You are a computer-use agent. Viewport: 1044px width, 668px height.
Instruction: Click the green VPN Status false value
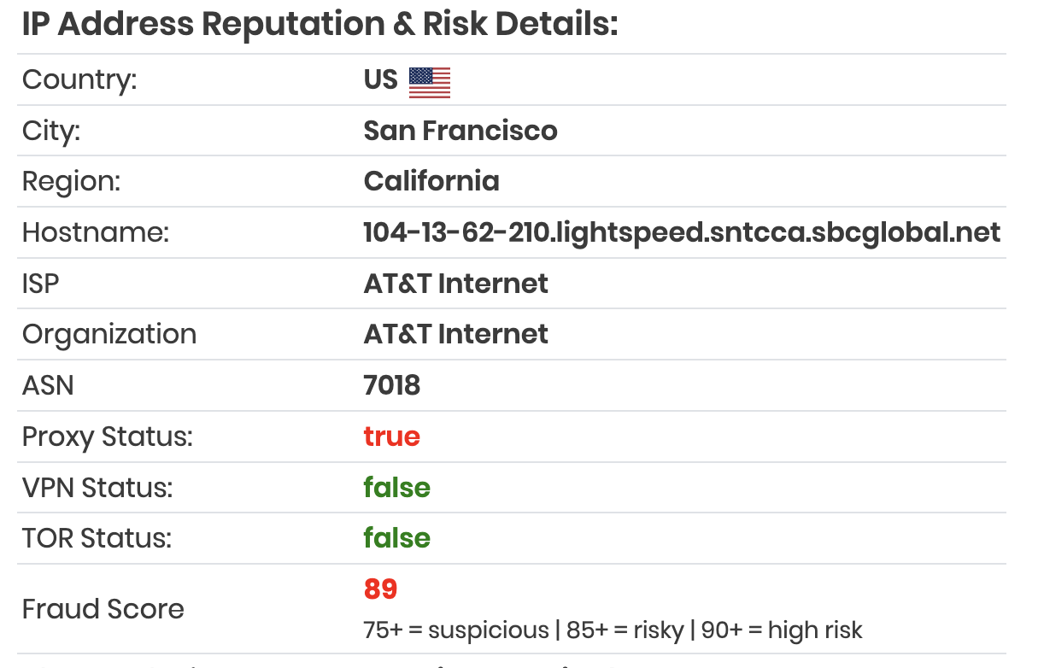click(397, 487)
